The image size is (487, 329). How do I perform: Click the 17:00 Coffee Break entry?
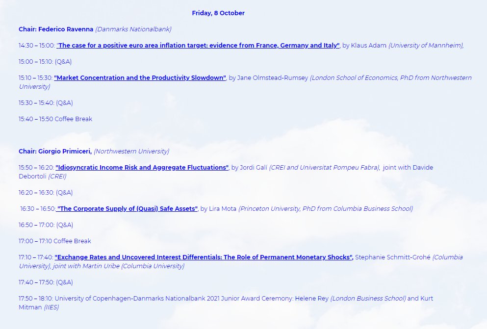(55, 241)
